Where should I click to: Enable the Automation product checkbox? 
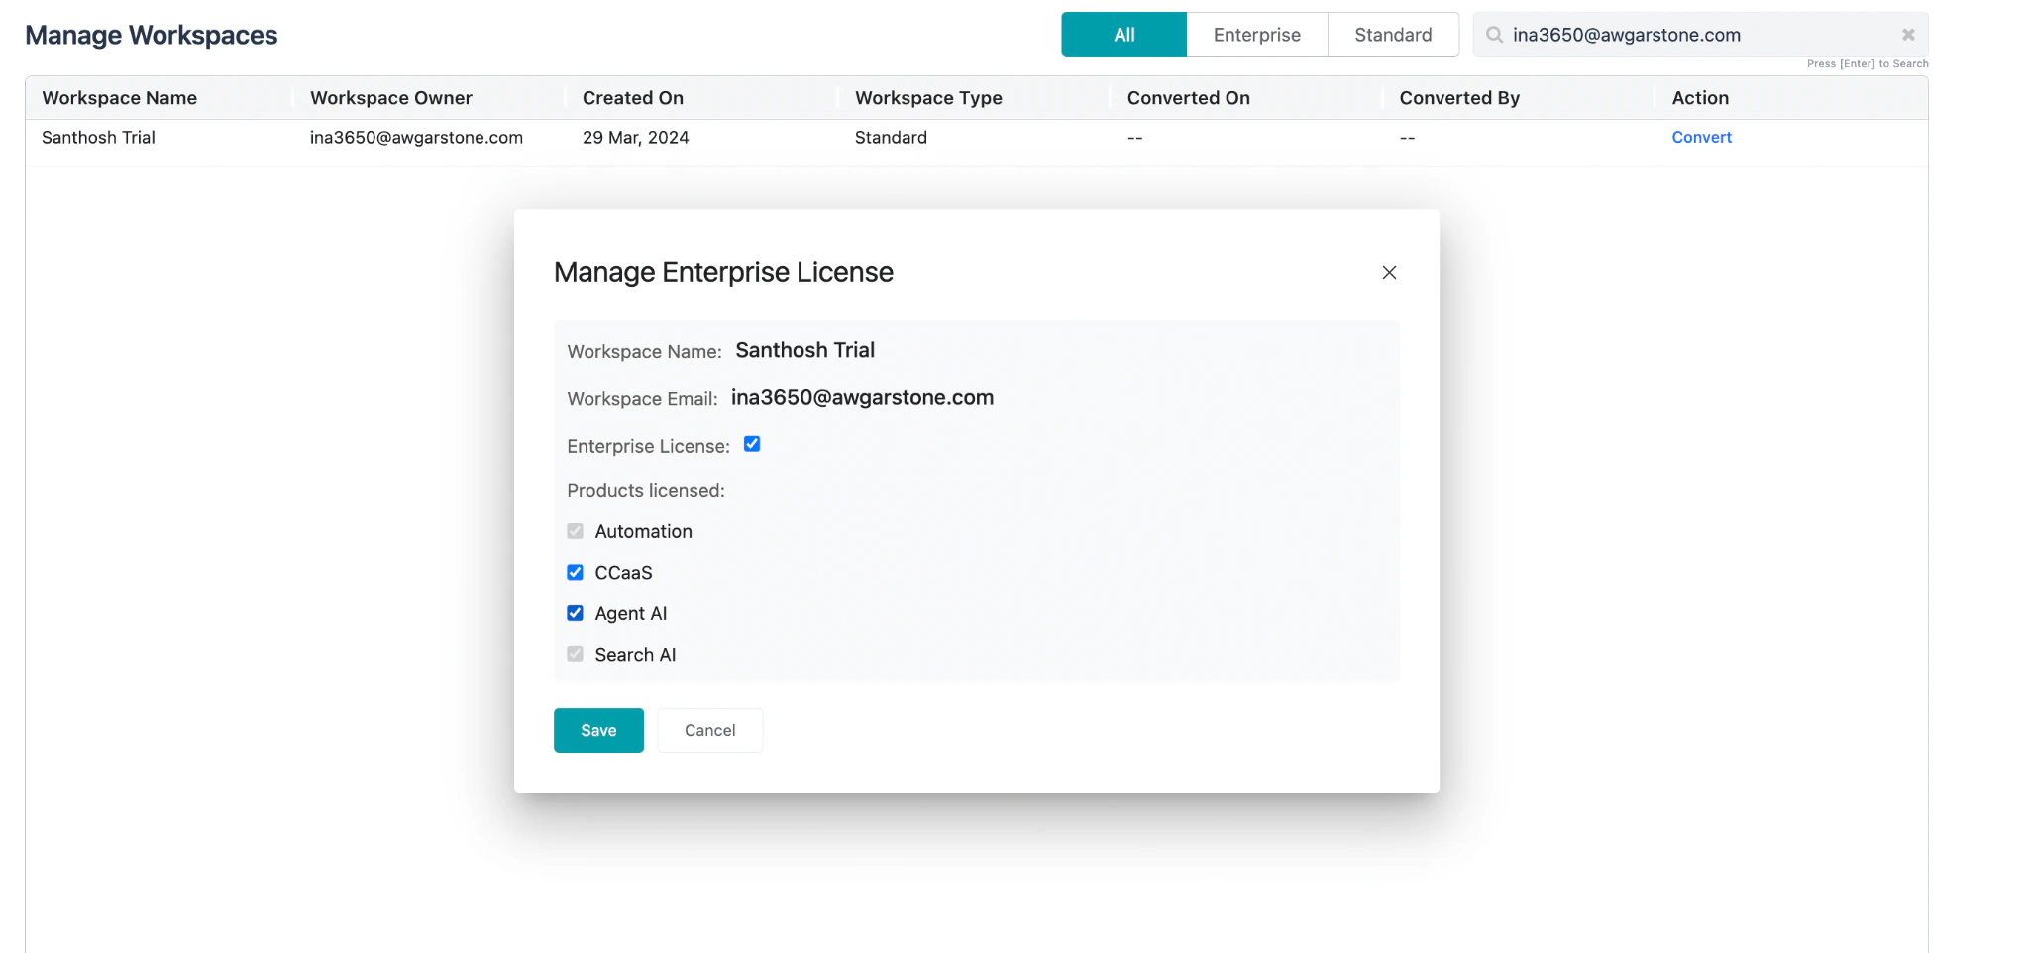(575, 531)
